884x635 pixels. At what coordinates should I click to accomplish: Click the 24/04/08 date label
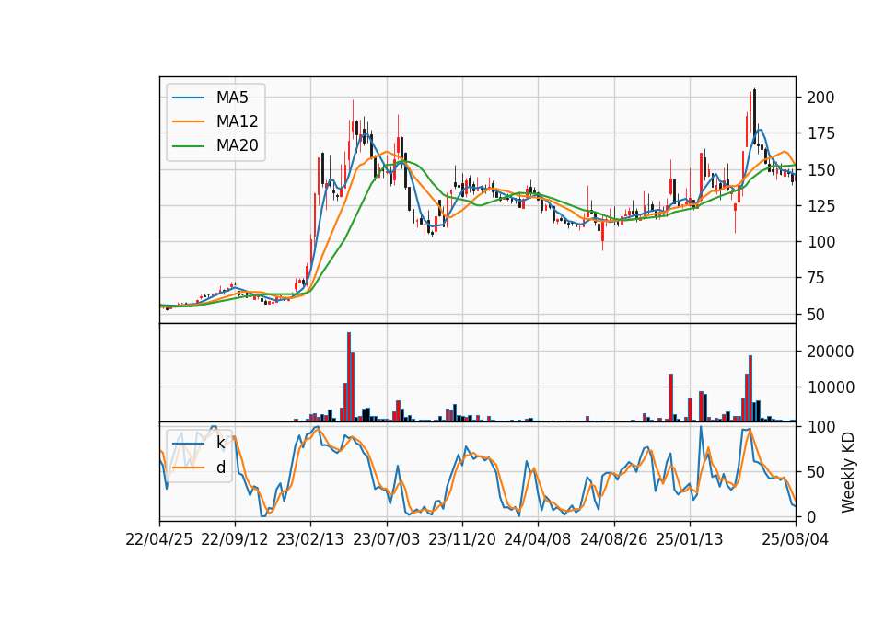(x=537, y=539)
